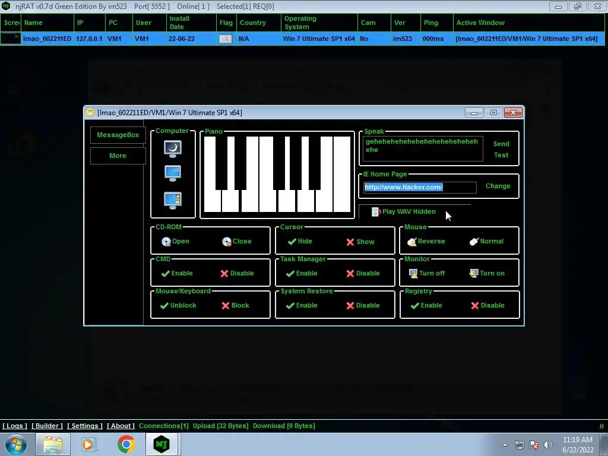The image size is (608, 456).
Task: Click Block in the Mouse/Keyboard group
Action: [235, 306]
